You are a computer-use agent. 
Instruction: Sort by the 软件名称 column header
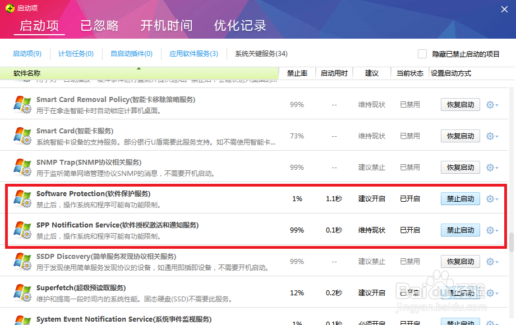coord(139,73)
